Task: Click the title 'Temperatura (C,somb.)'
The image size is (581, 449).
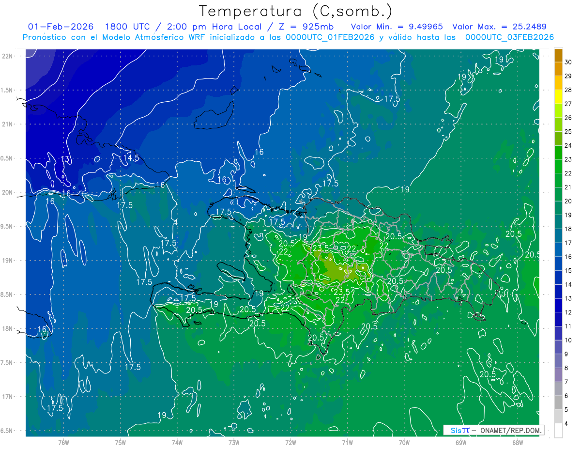Action: 296,11
